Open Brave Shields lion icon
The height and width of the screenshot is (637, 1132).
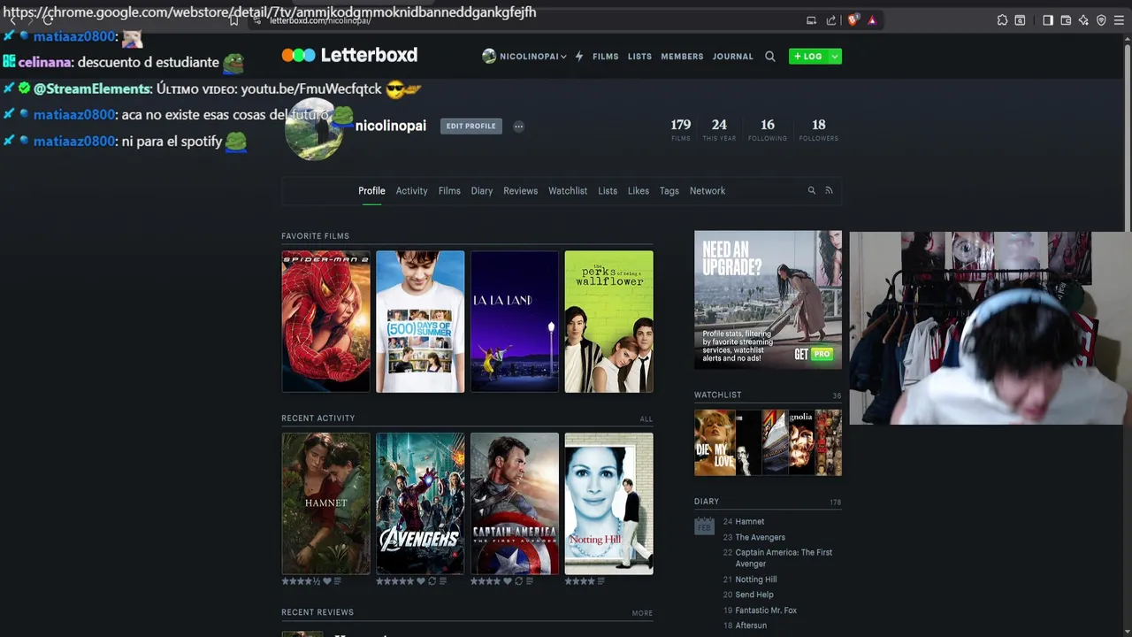click(853, 20)
